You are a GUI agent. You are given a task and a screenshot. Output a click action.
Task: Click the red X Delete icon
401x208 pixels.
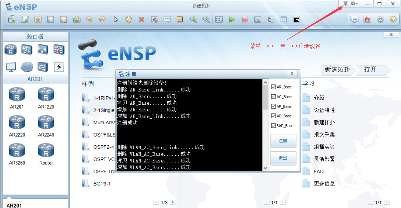click(x=141, y=19)
